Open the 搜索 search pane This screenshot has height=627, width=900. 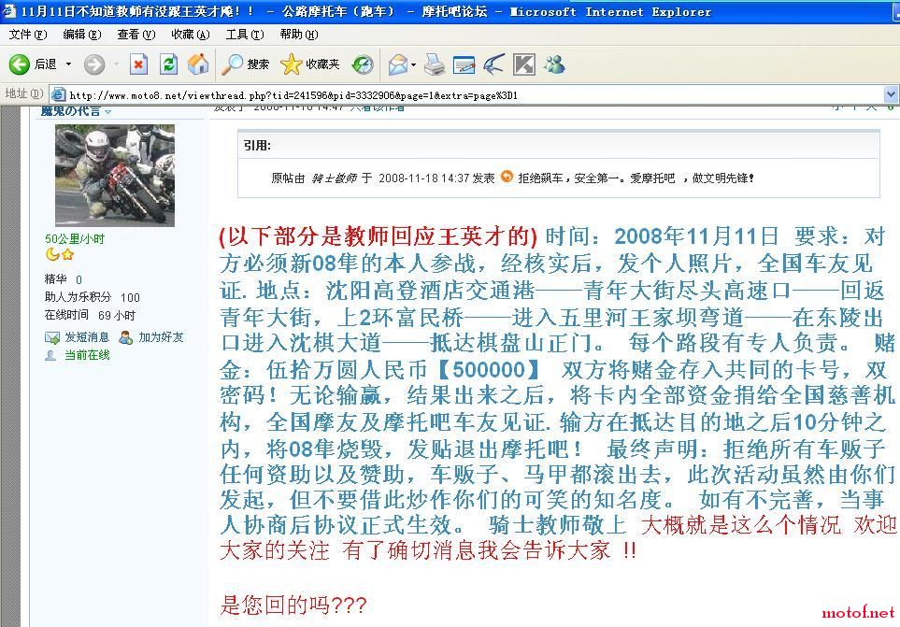tap(246, 64)
